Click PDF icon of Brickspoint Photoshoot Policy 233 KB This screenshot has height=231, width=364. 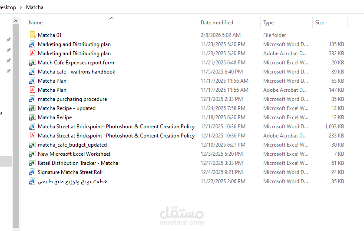click(32, 135)
